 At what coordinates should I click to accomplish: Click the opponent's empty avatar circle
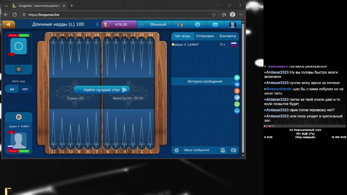tap(18, 46)
